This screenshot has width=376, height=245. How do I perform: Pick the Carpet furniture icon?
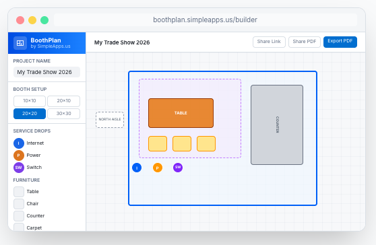click(x=19, y=227)
